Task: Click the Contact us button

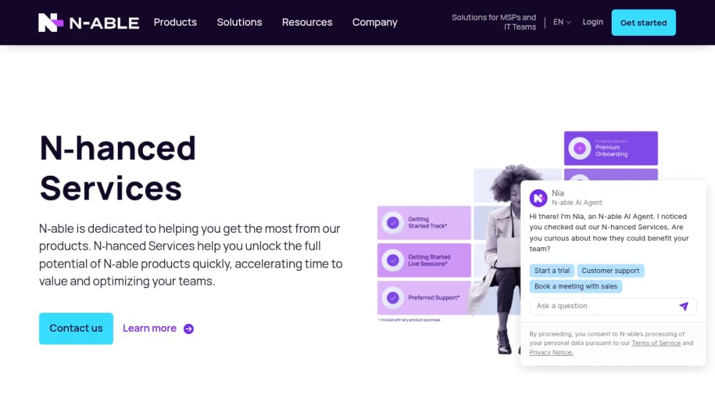Action: [76, 328]
